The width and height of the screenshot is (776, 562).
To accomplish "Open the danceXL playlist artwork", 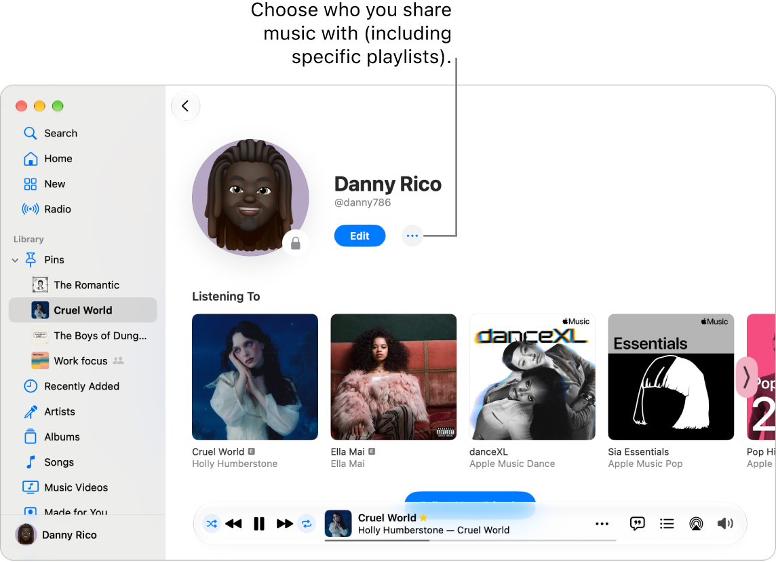I will (532, 377).
